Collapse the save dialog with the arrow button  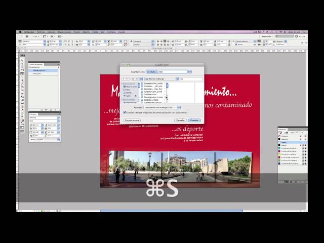[x=190, y=72]
